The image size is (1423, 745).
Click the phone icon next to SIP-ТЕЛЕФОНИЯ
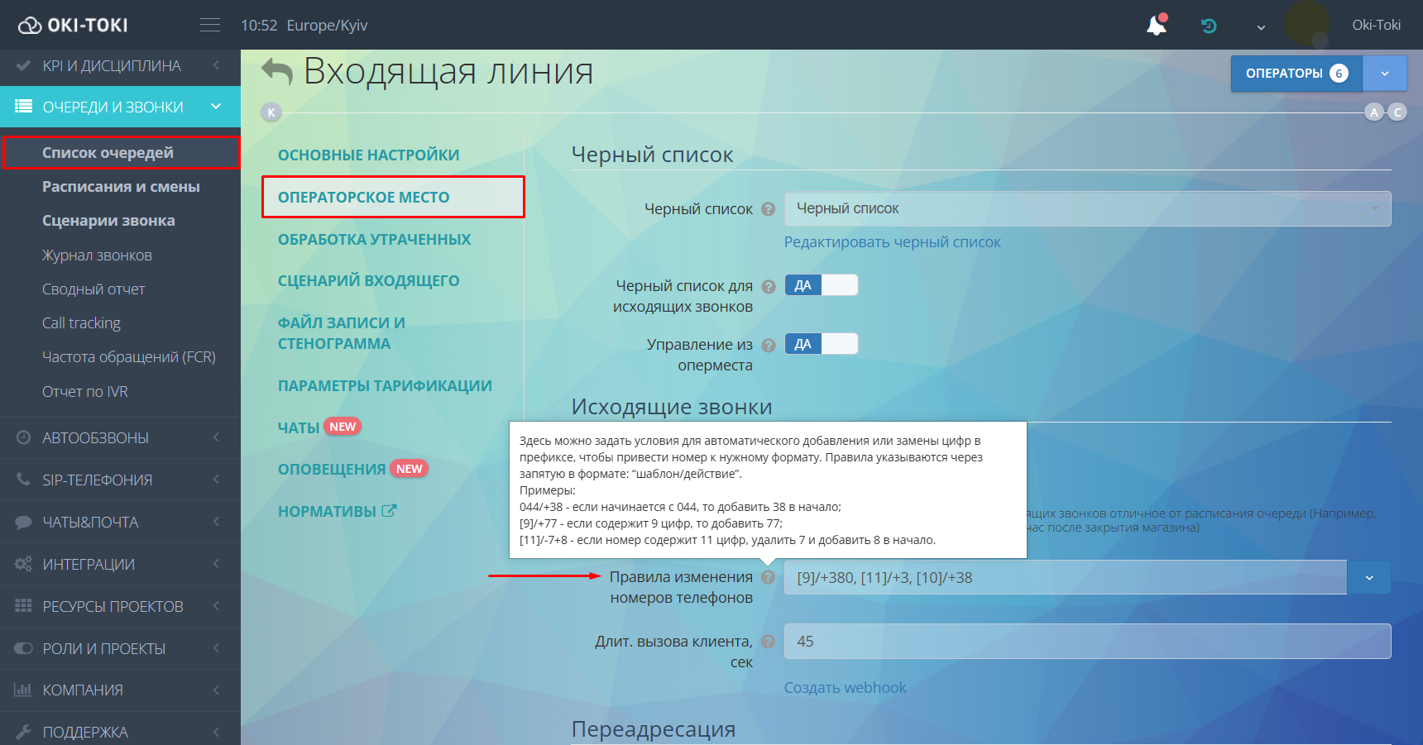(x=24, y=480)
